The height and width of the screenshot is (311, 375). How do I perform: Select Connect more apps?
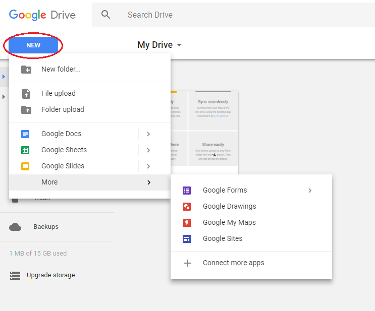coord(251,263)
